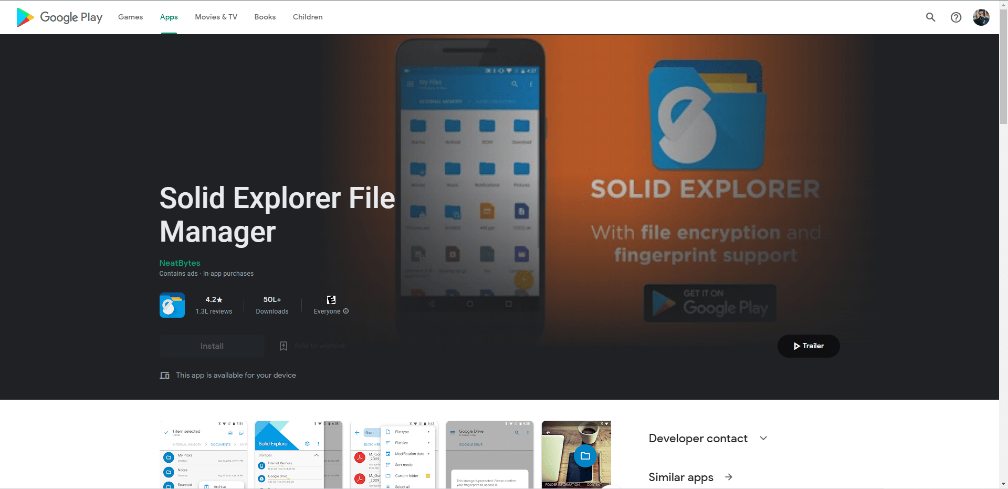
Task: Click the info icon beside Everyone
Action: tap(346, 311)
